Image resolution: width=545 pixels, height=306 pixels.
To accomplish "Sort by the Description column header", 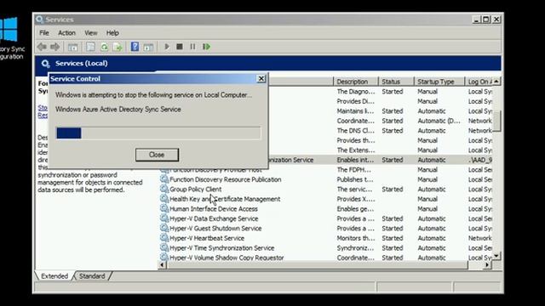I will 356,82.
